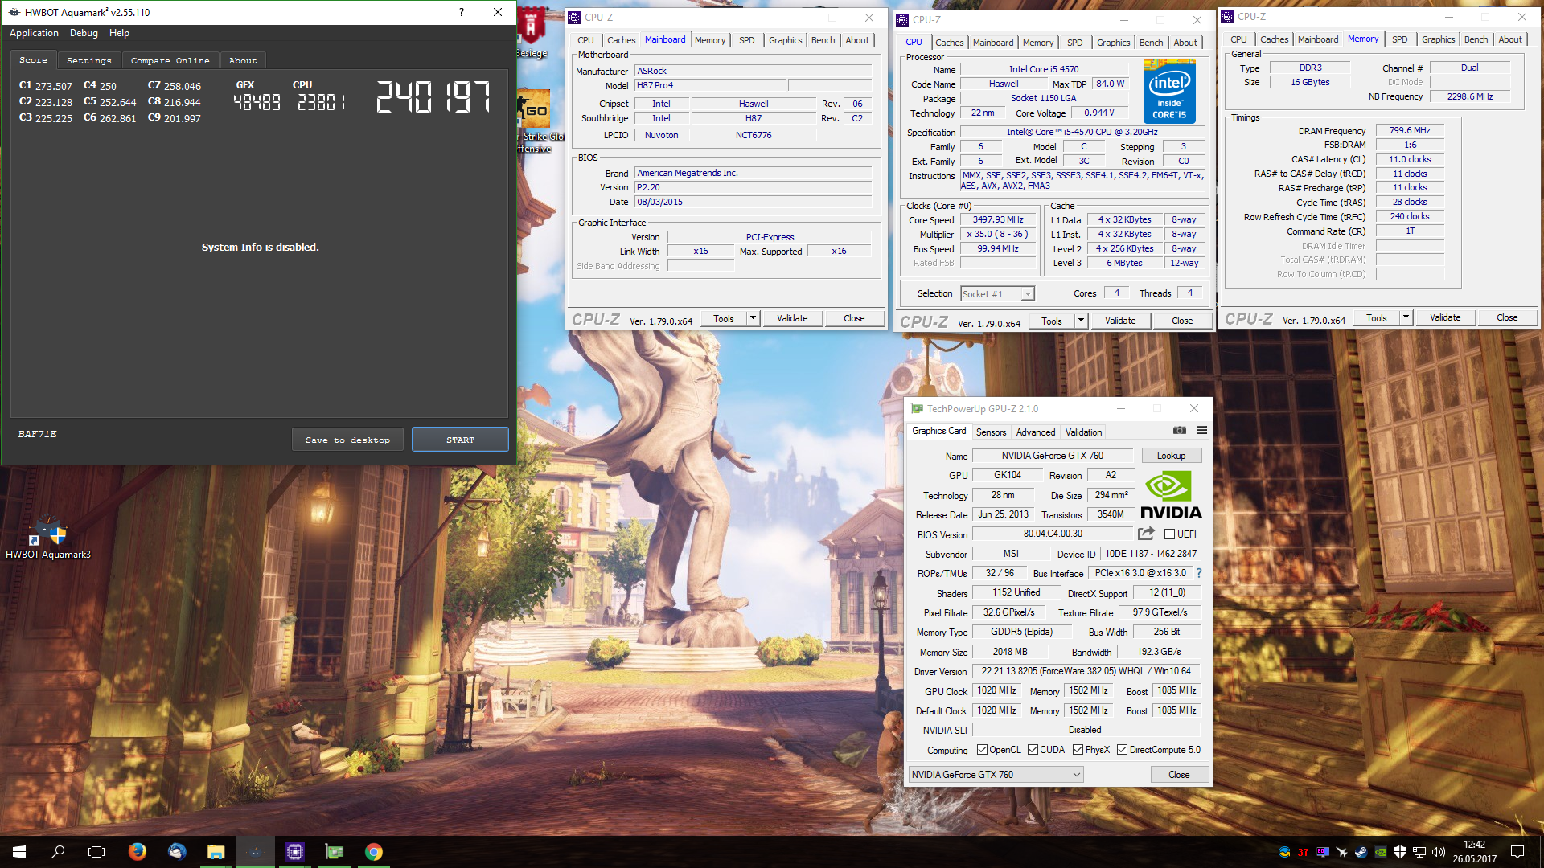Click the DRAM Frequency value 799.6 MHz
1544x868 pixels.
[x=1410, y=130]
